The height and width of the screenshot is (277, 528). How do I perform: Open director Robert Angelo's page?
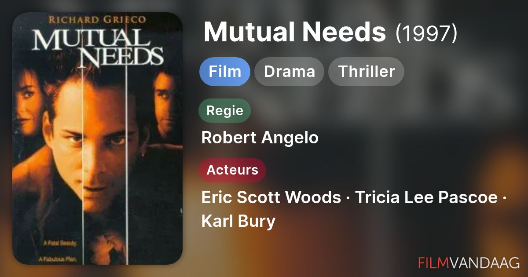tap(260, 138)
